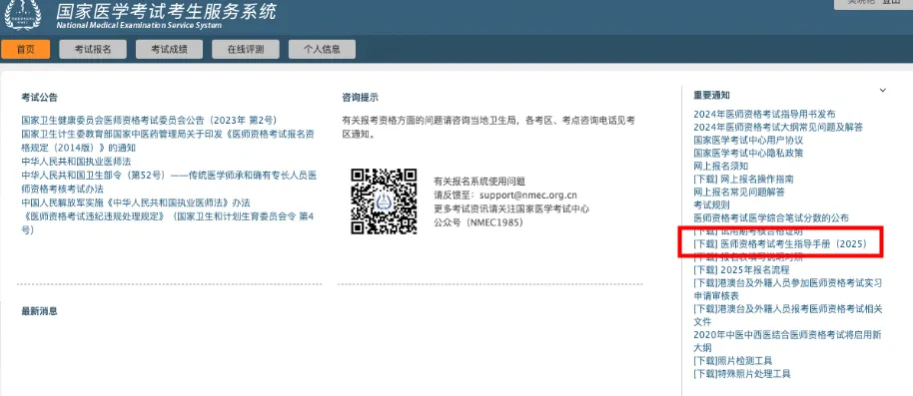Open the 医师资格考试报名资格规定（2014版）通知 link
This screenshot has height=396, width=913.
click(x=168, y=142)
